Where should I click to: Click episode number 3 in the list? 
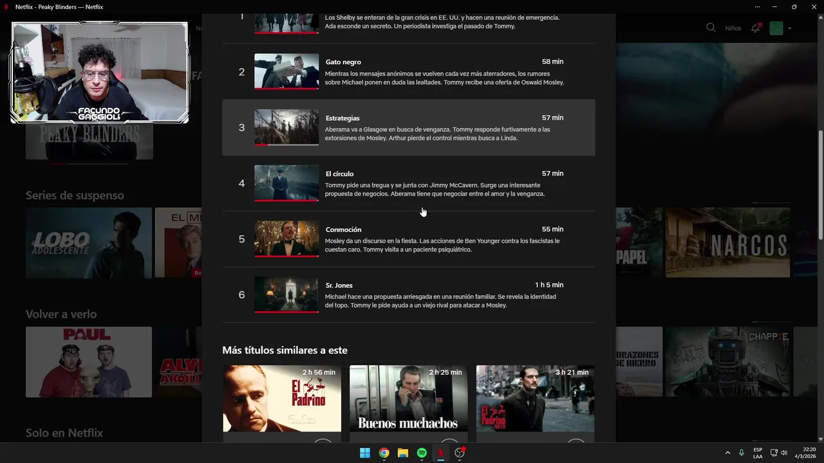(x=242, y=128)
